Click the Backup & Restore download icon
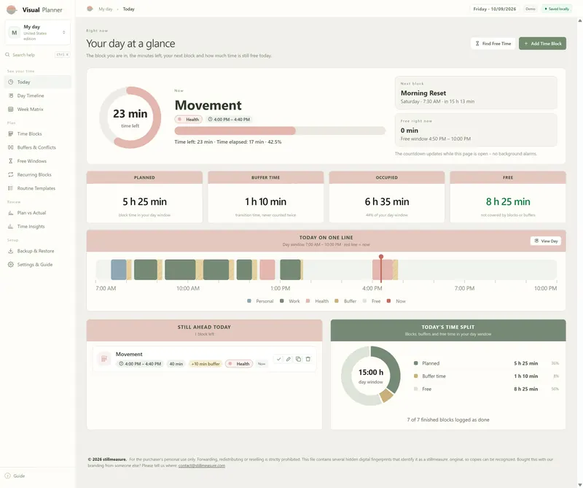The height and width of the screenshot is (488, 583). (10, 251)
